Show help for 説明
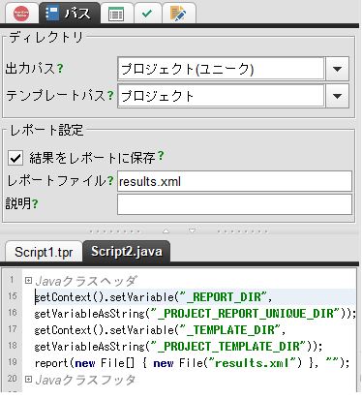Image resolution: width=362 pixels, height=399 pixels. [35, 203]
